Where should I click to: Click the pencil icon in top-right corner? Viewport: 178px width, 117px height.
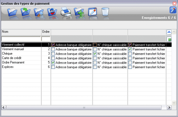click(x=173, y=10)
